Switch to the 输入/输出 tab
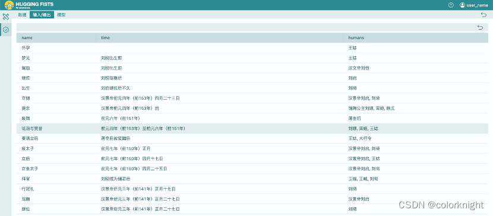The image size is (493, 216). point(42,15)
